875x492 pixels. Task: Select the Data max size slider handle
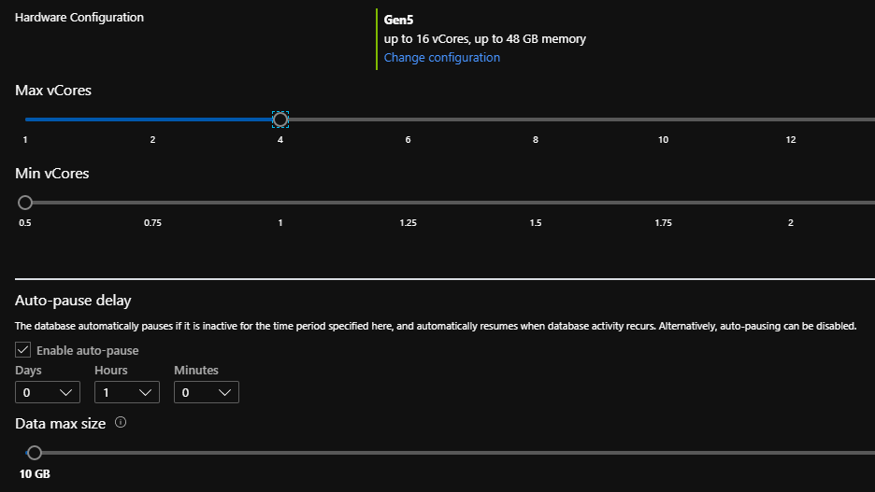point(35,453)
